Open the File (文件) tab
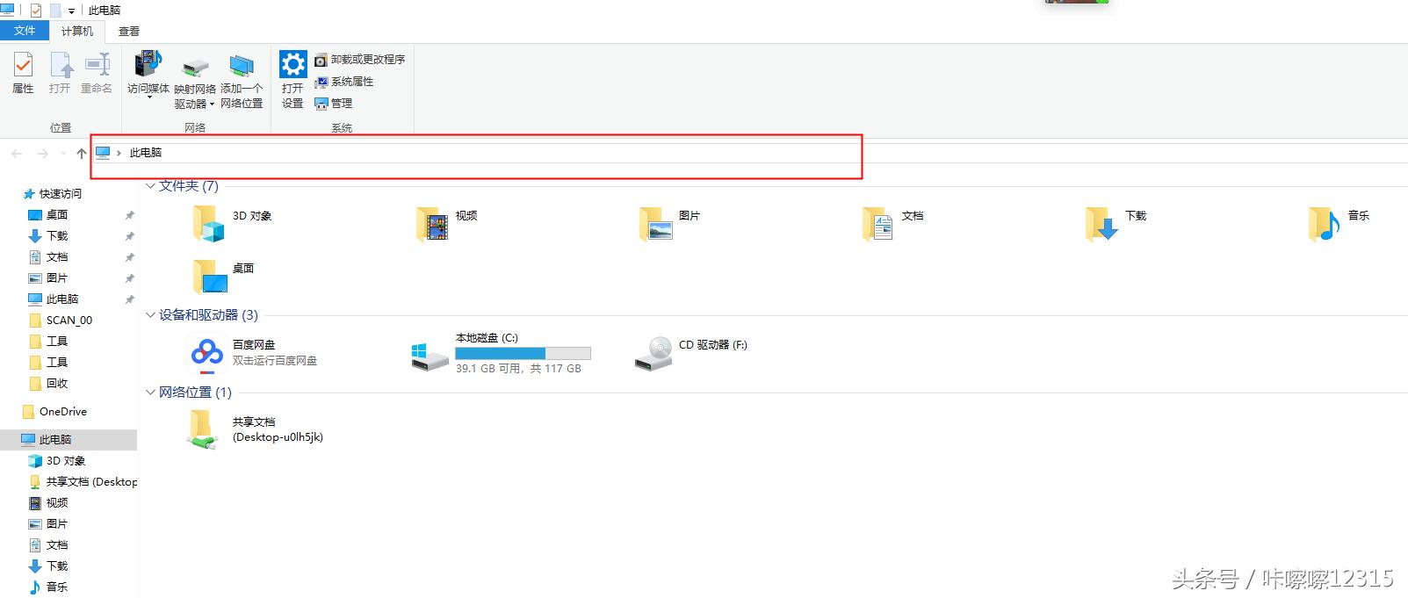1408x598 pixels. (x=25, y=31)
